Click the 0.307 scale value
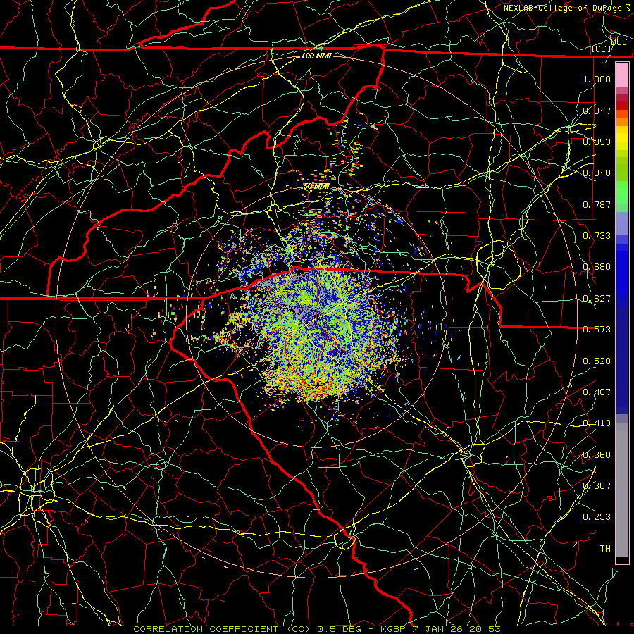 point(597,486)
